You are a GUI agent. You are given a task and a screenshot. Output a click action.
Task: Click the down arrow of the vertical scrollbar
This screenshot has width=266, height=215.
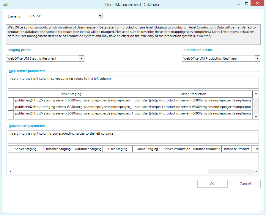pos(256,117)
